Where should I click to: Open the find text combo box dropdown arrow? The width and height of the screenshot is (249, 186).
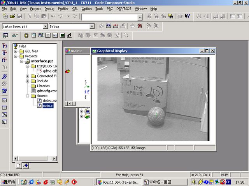140,17
